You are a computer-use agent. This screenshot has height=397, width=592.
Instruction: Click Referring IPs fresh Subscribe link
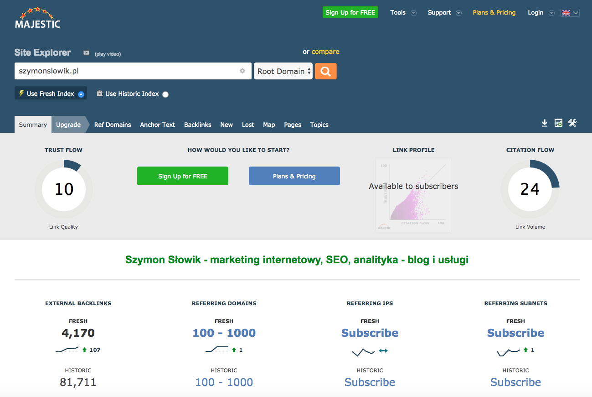(x=370, y=333)
